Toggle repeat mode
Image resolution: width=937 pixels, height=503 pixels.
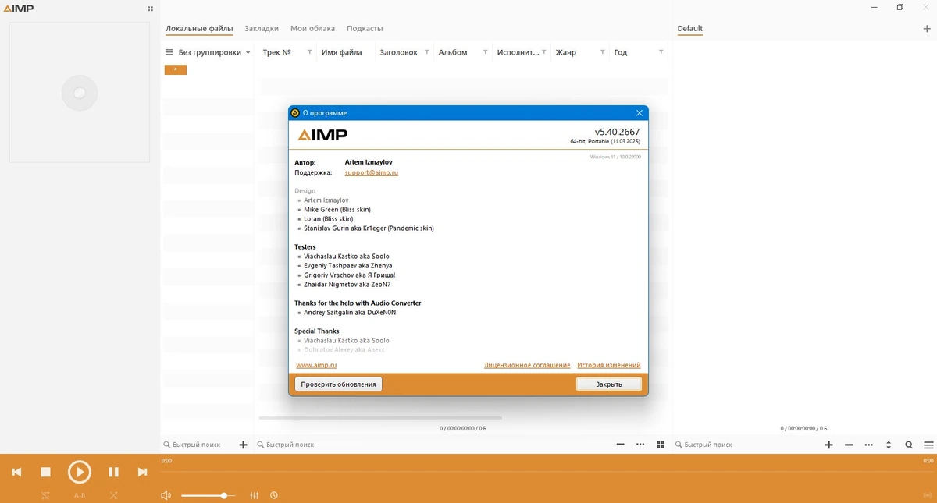point(45,495)
